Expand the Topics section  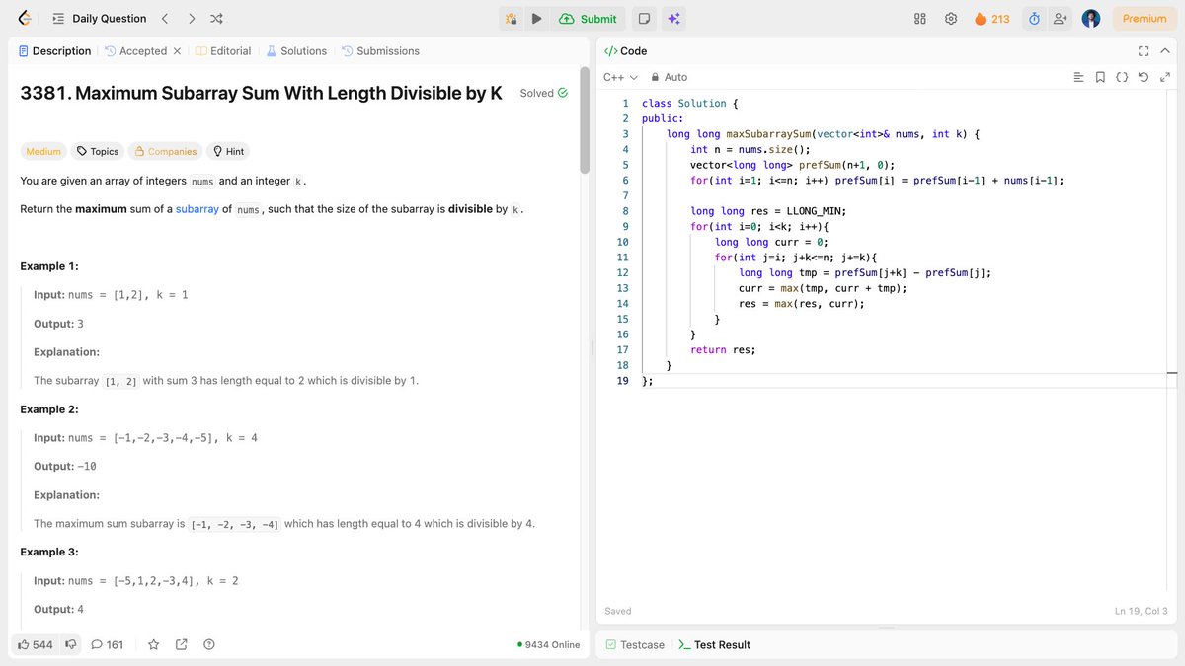click(97, 151)
